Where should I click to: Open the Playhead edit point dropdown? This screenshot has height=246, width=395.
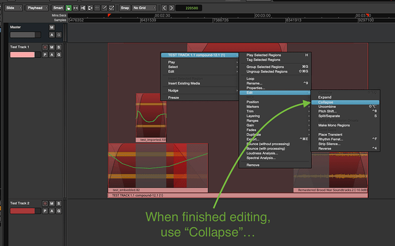pos(38,8)
